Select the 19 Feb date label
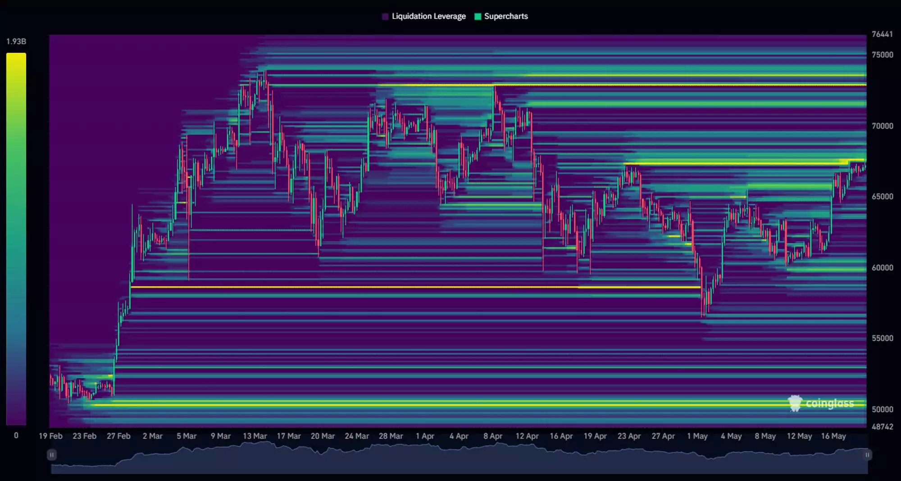901x481 pixels. [x=50, y=436]
